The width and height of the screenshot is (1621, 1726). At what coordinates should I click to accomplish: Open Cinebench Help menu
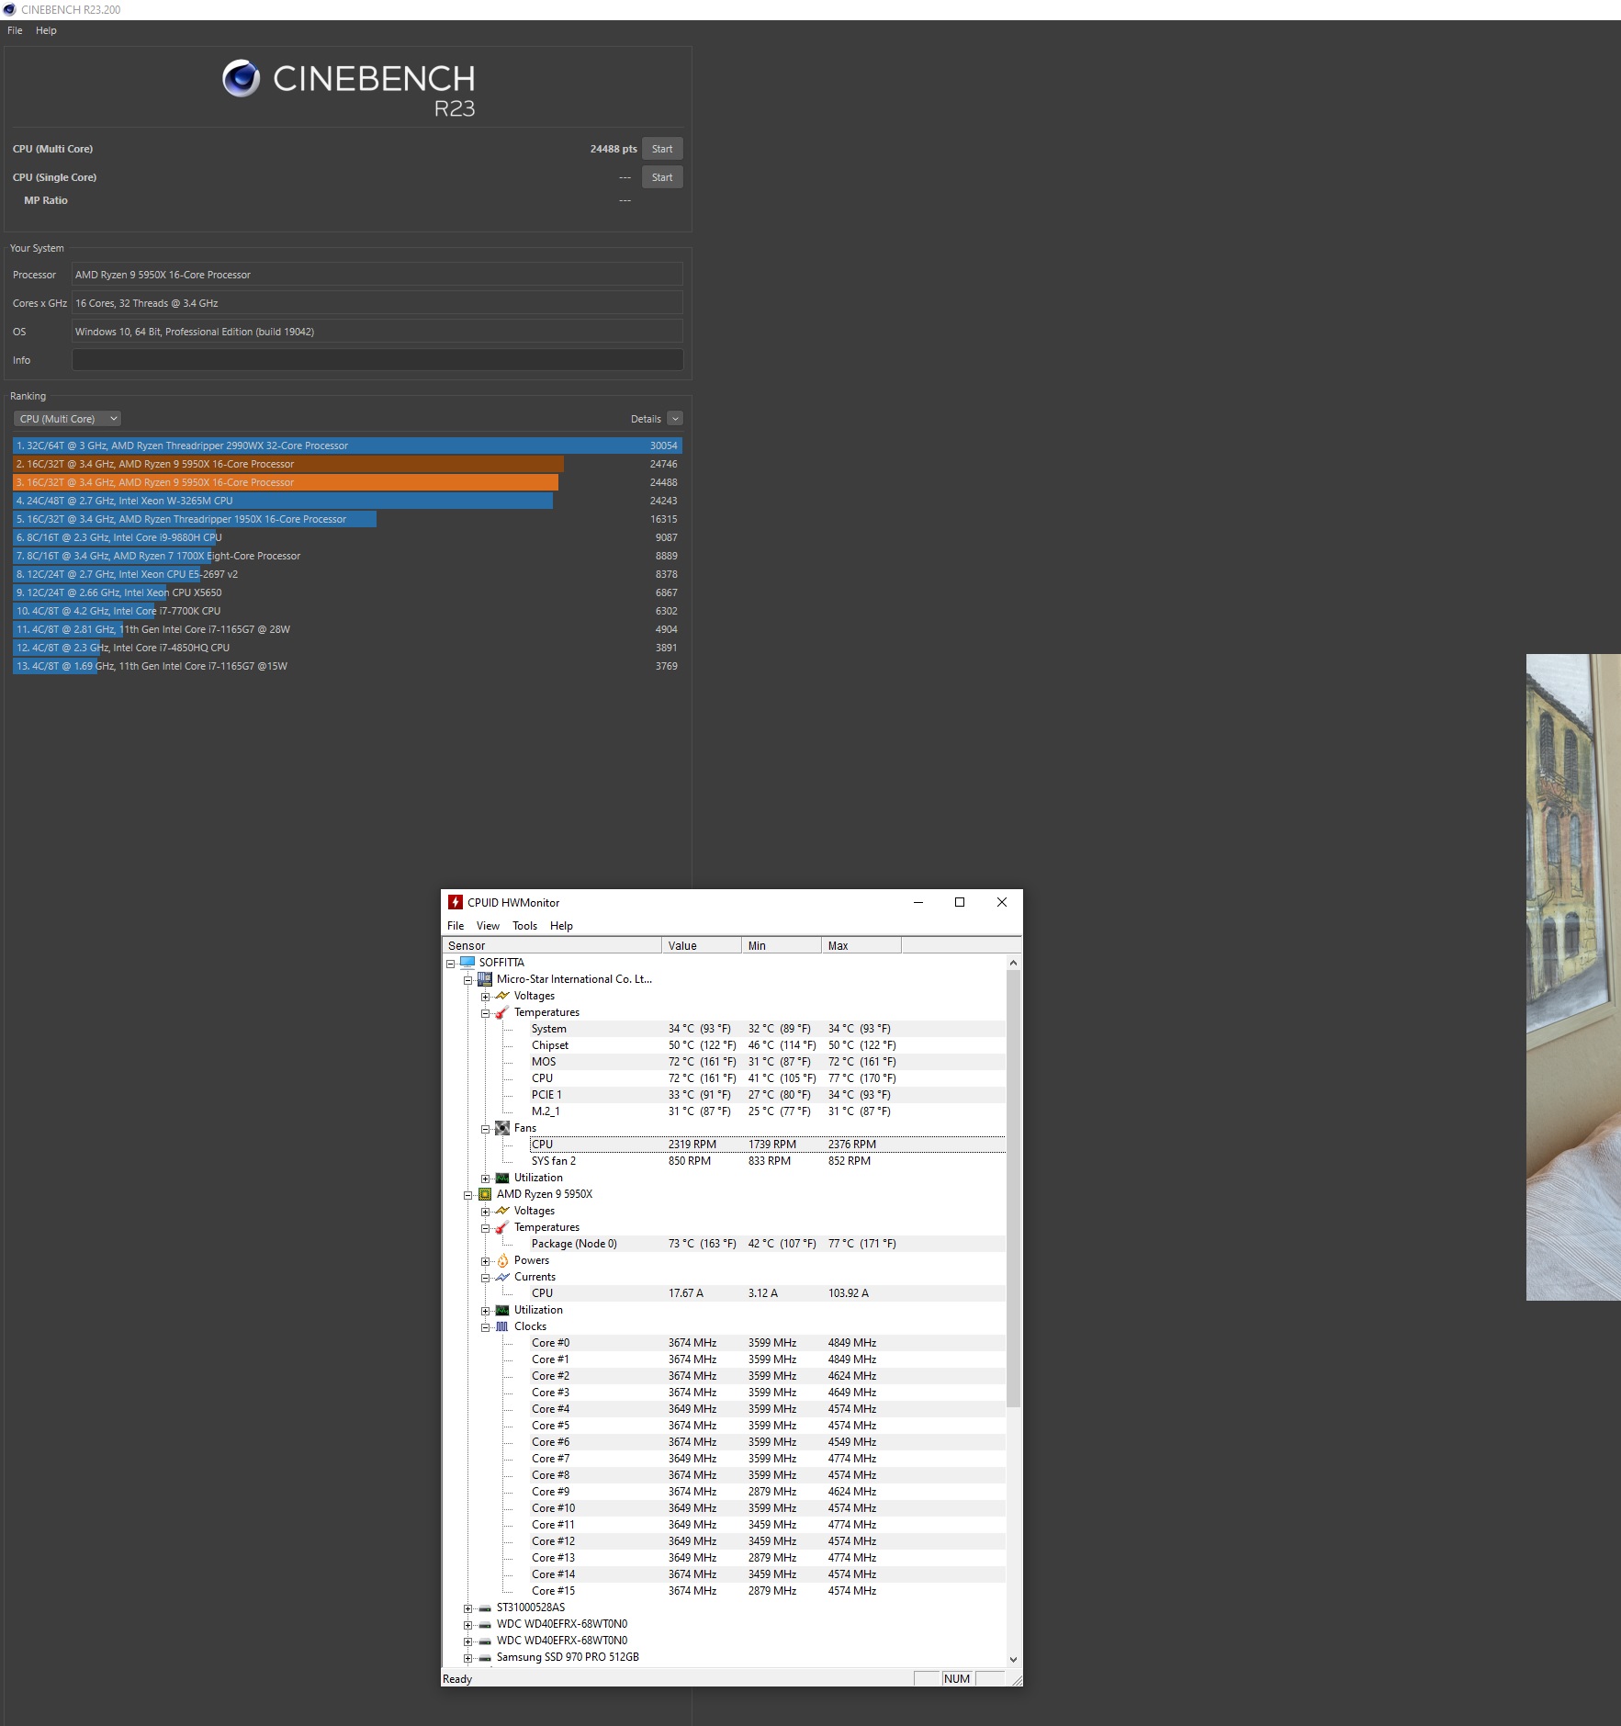coord(46,30)
